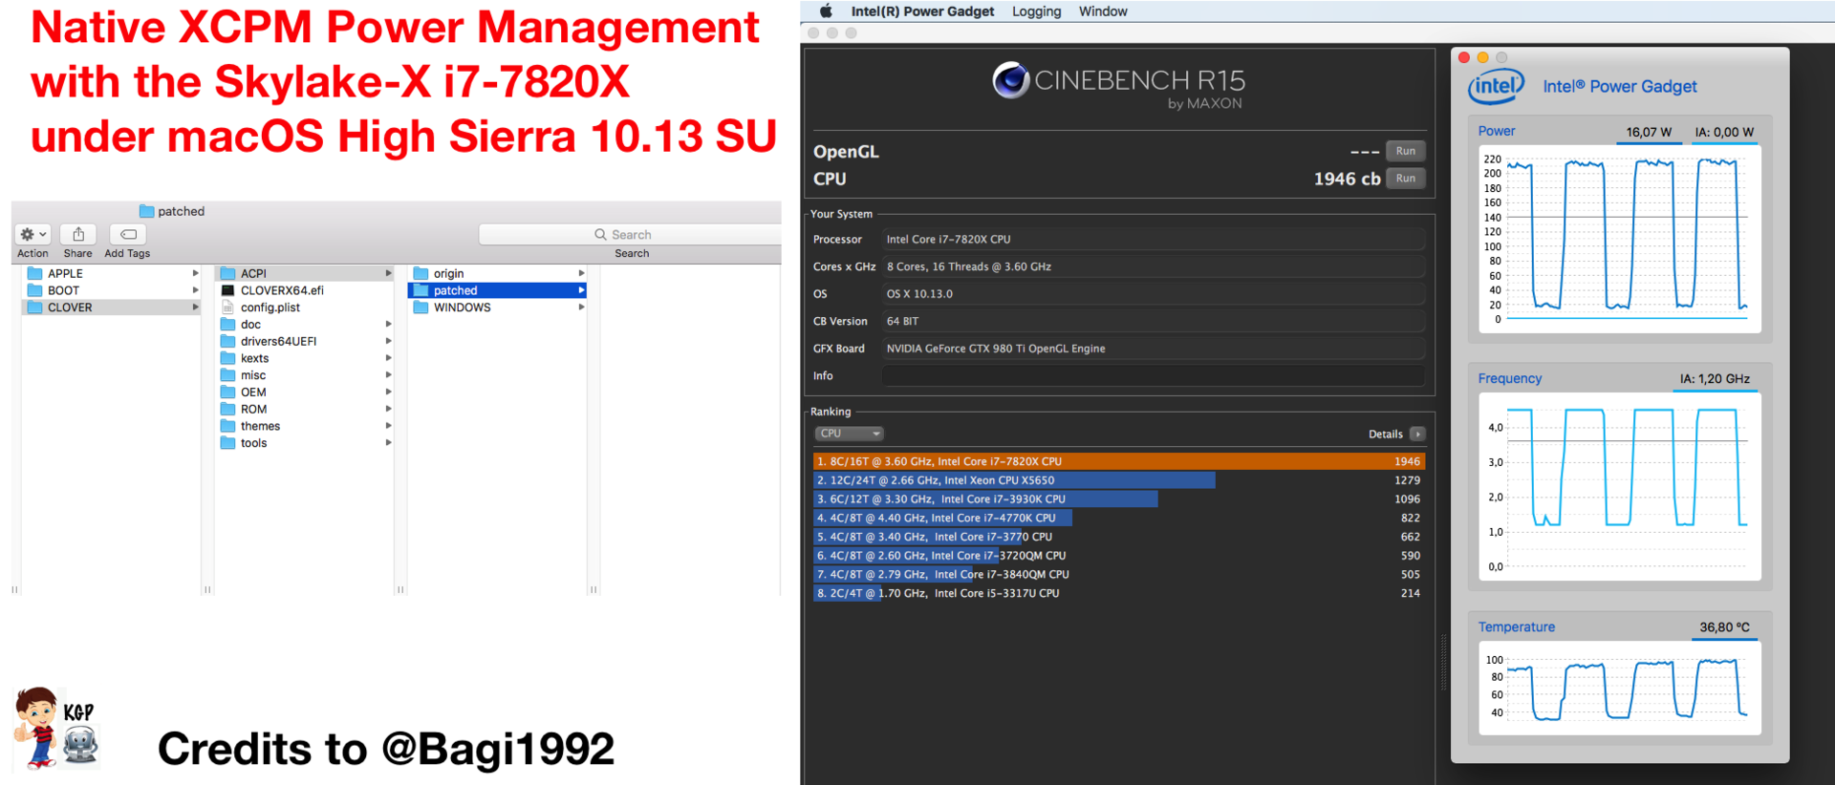Screen dimensions: 1835x785
Task: Click the IA: 1,20 GHz frequency reading
Action: (x=1715, y=378)
